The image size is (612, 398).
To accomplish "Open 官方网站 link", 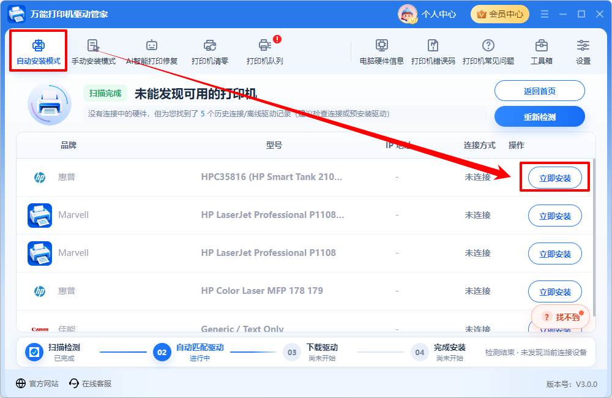I will coord(37,383).
